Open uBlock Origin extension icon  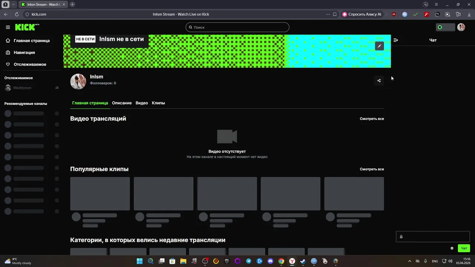coord(394,14)
